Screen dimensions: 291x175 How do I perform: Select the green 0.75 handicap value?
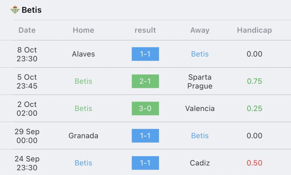254,81
